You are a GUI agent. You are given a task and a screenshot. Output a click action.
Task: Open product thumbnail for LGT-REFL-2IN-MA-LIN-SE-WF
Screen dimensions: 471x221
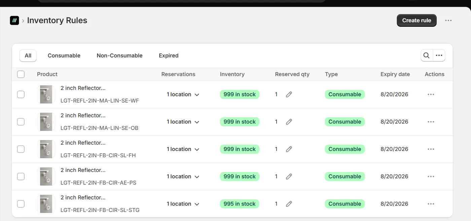[46, 94]
